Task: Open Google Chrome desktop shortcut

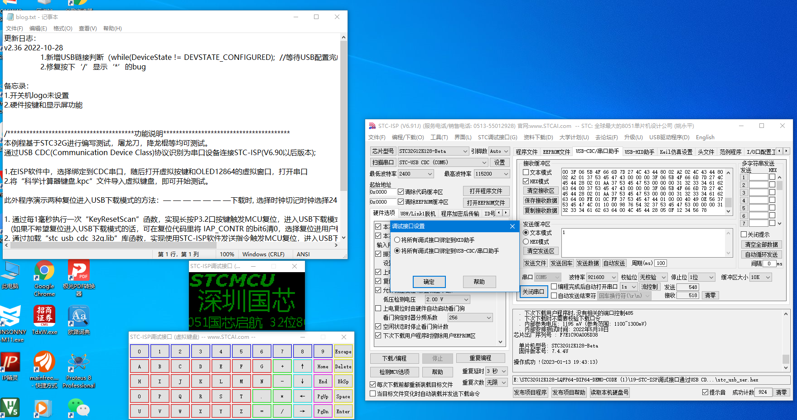Action: (x=44, y=279)
